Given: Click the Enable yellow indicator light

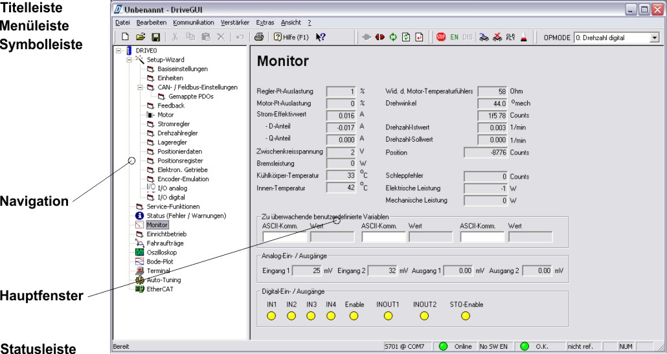Looking at the screenshot, I should coord(354,316).
